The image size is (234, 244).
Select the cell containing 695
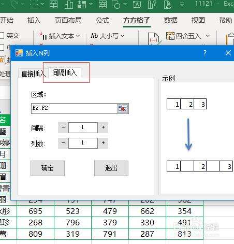pos(36,211)
